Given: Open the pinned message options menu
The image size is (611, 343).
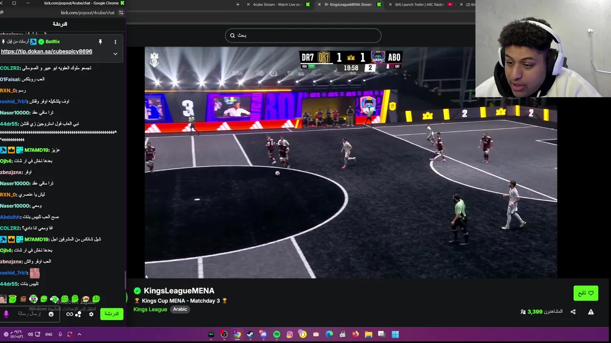Looking at the screenshot, I should point(115,42).
